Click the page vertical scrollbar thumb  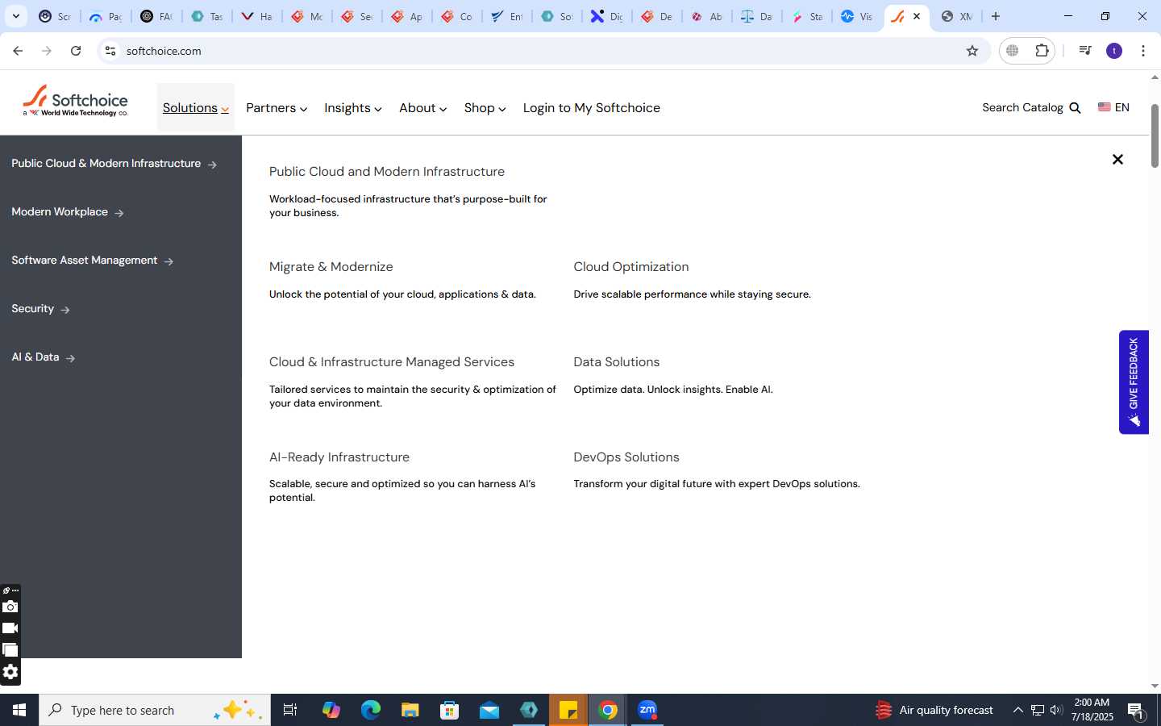(x=1155, y=136)
